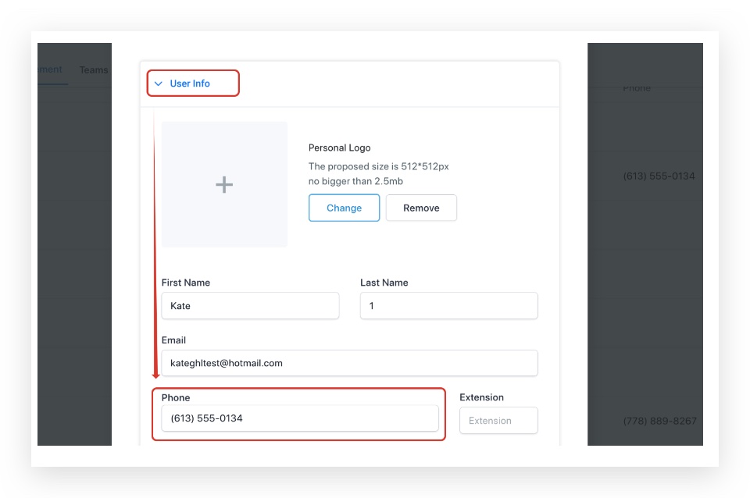Viewport: 750px width, 498px height.
Task: Click the User Info section title
Action: click(190, 84)
